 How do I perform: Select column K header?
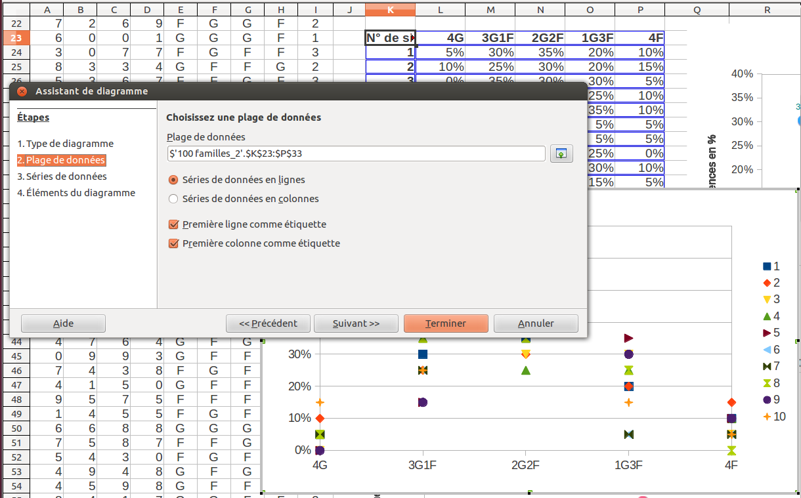coord(391,10)
